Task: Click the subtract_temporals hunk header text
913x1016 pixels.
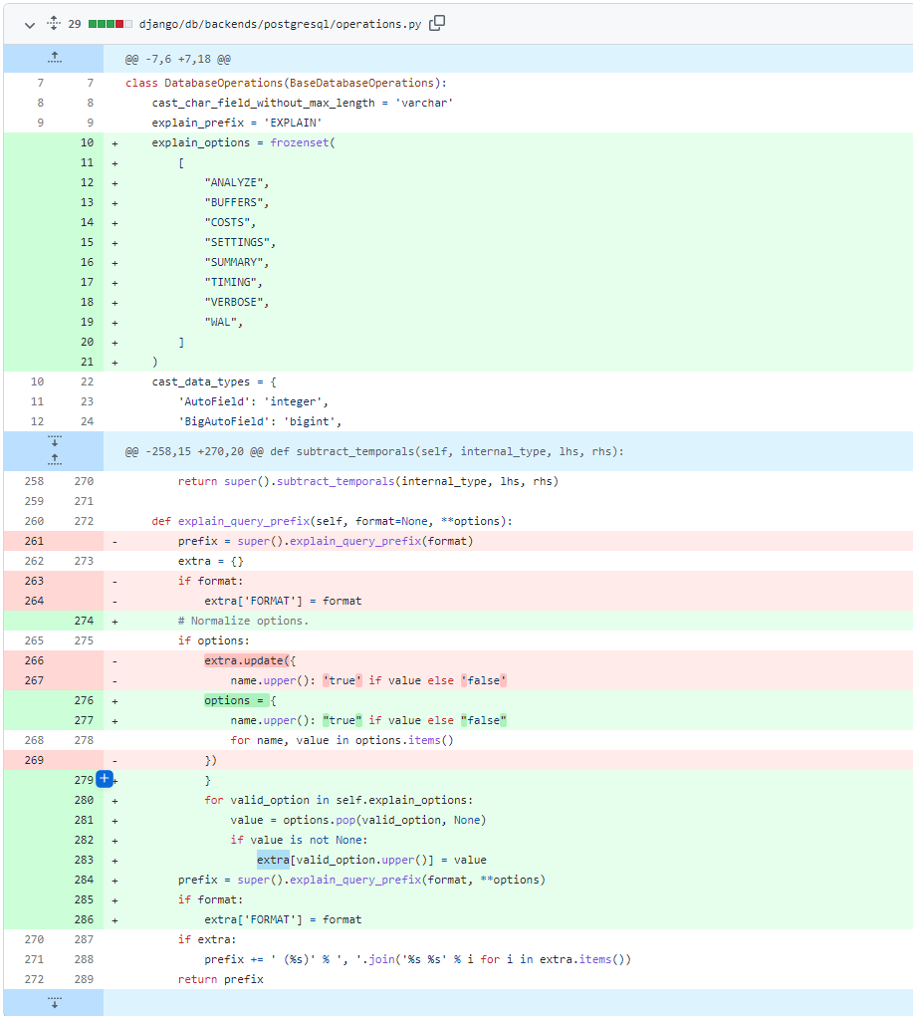Action: [374, 451]
